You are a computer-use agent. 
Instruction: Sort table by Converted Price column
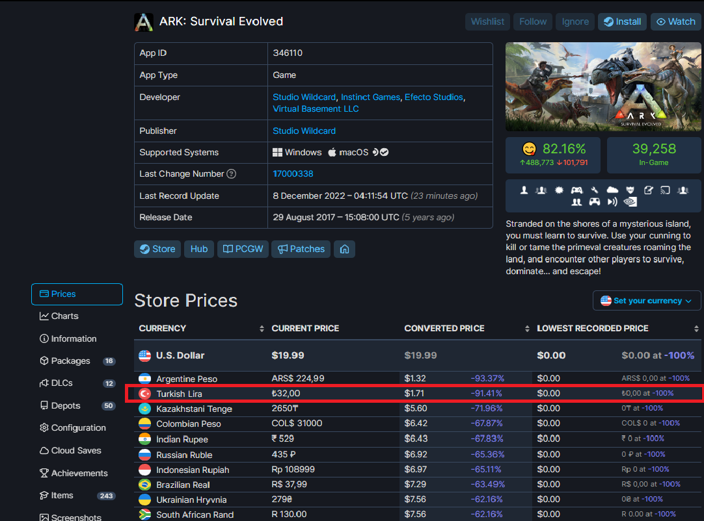444,328
